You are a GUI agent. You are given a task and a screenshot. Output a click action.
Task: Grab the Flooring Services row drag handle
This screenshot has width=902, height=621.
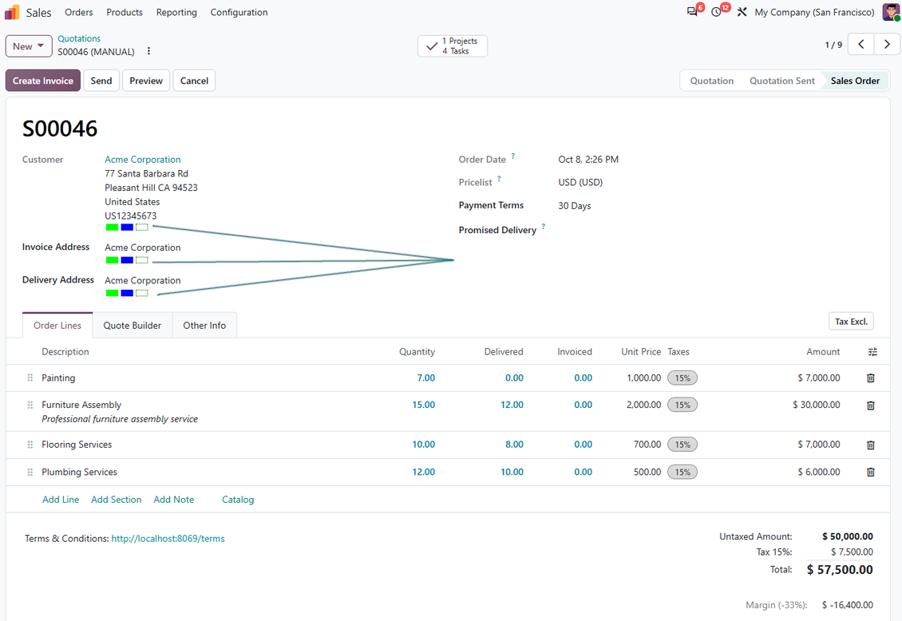(30, 445)
